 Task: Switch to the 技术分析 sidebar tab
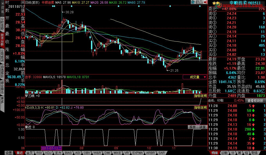click(x=2, y=40)
